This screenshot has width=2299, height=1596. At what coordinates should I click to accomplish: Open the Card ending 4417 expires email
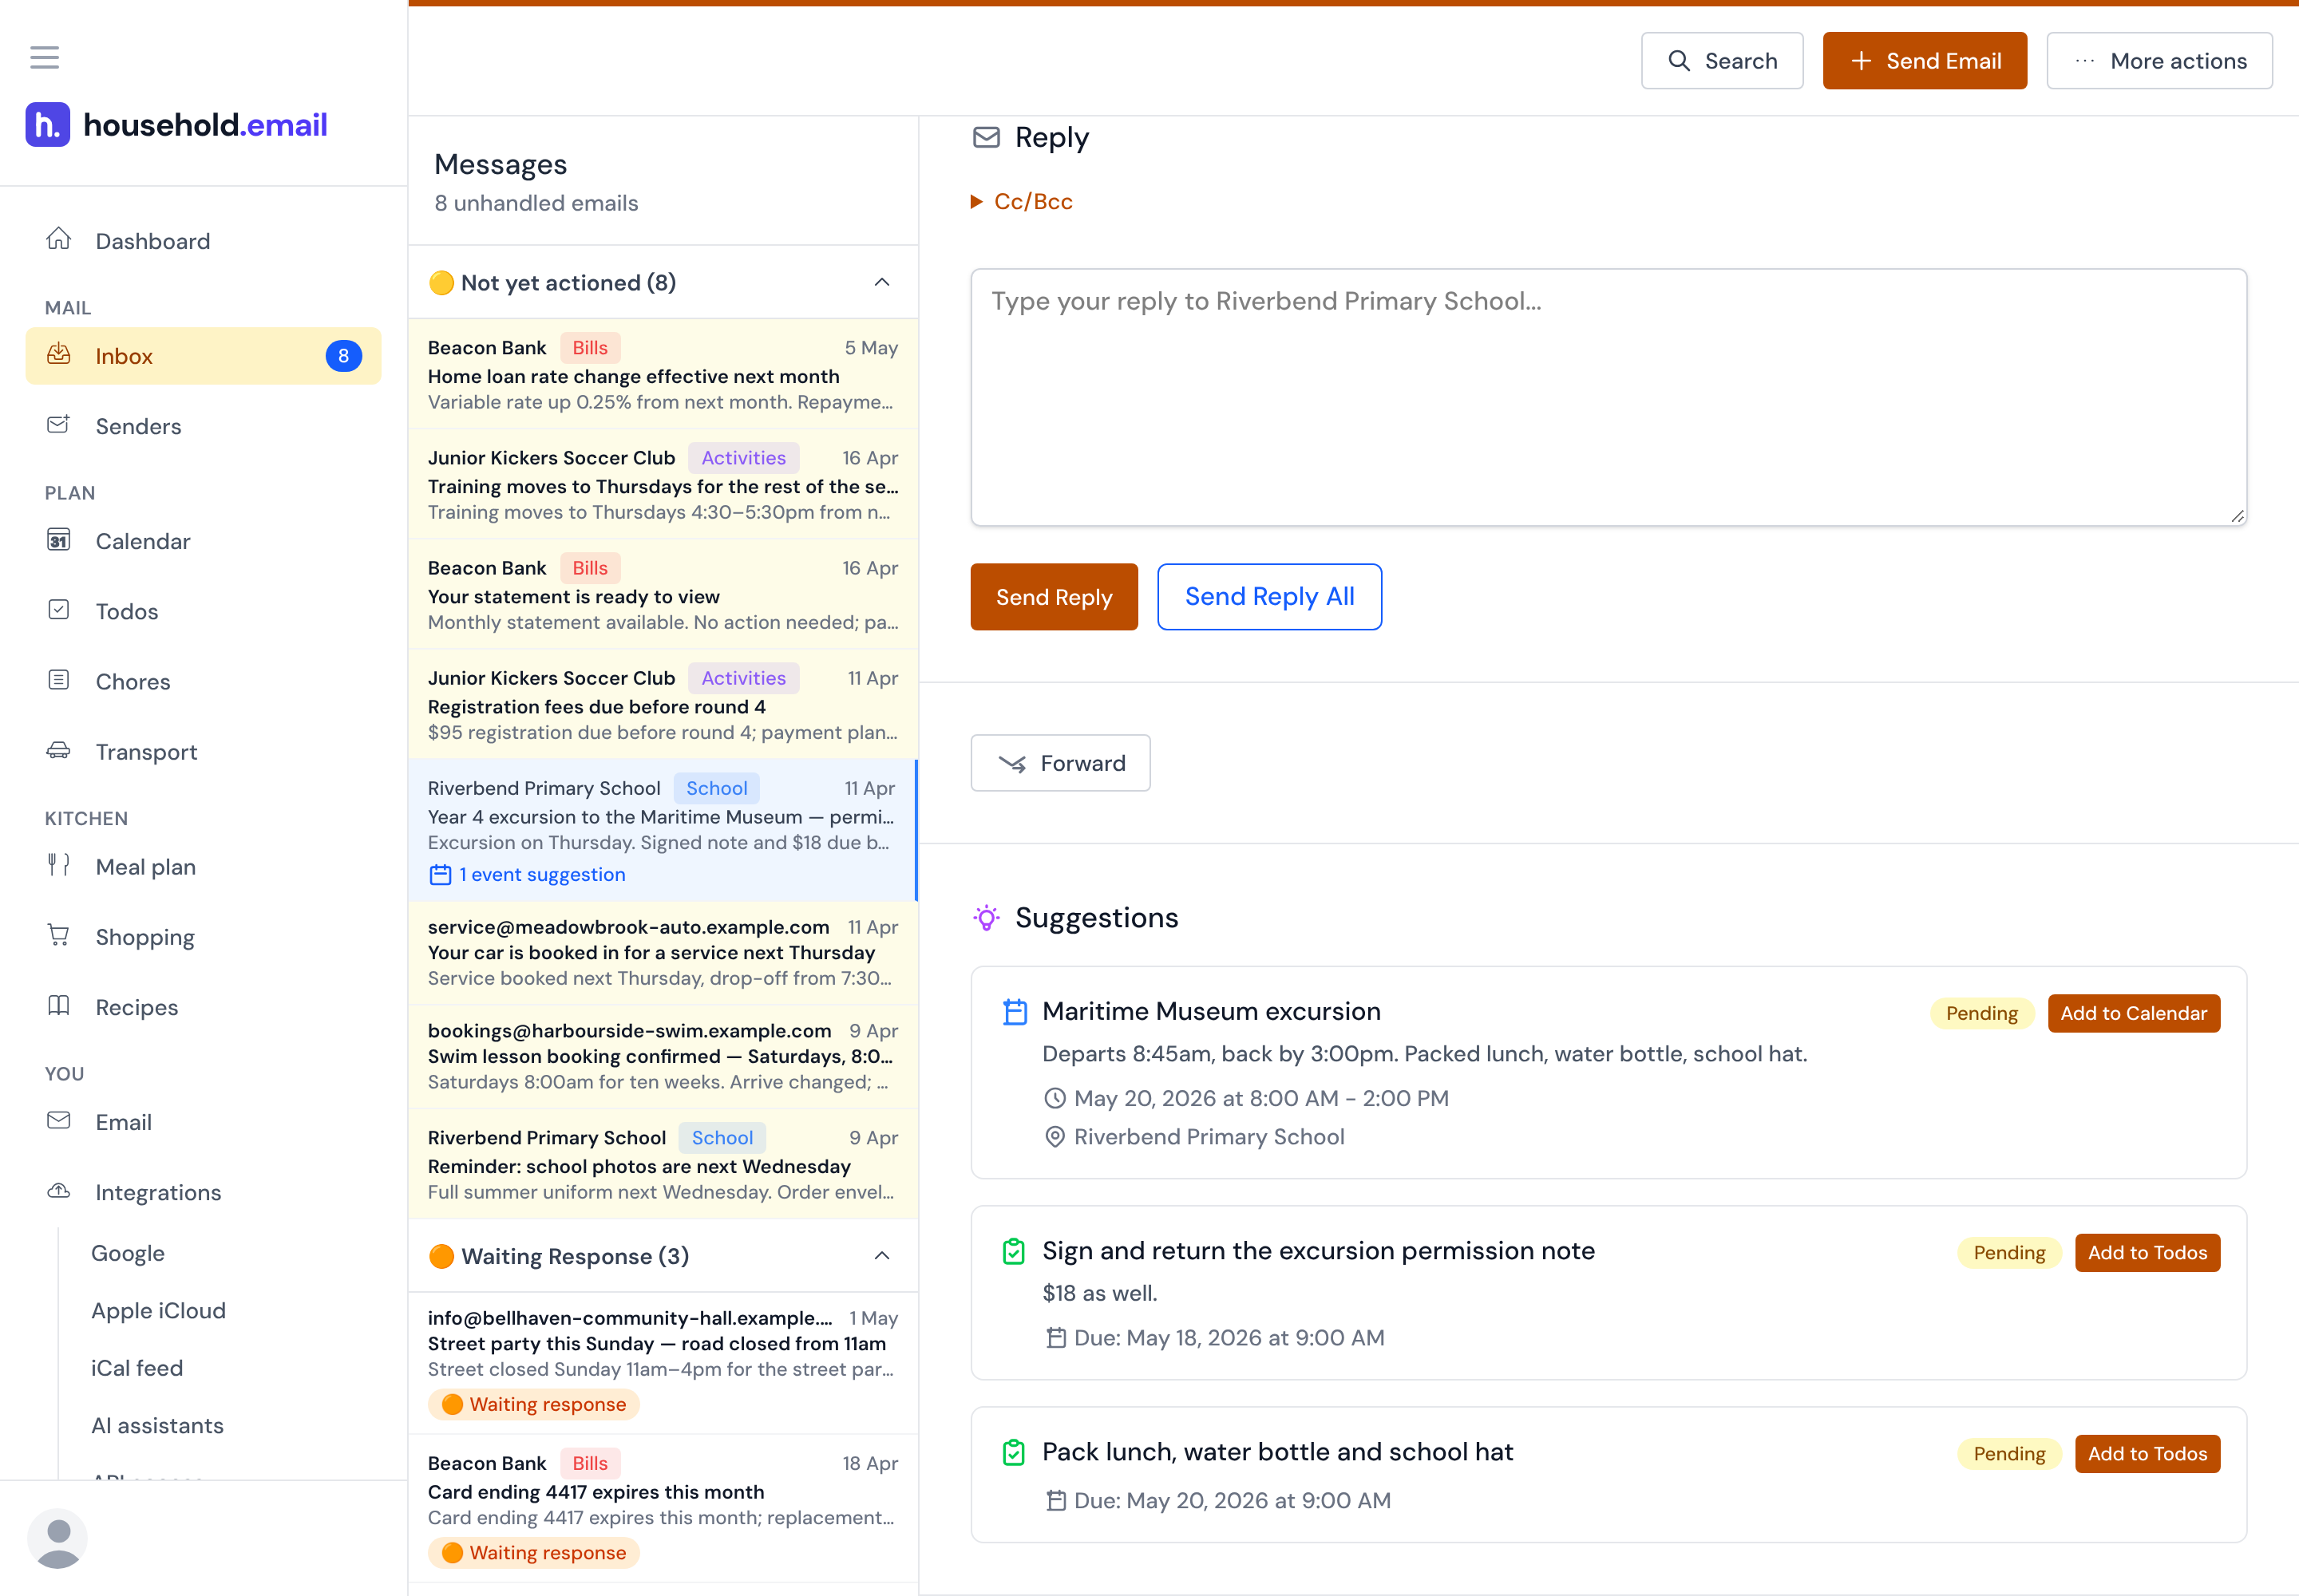663,1508
